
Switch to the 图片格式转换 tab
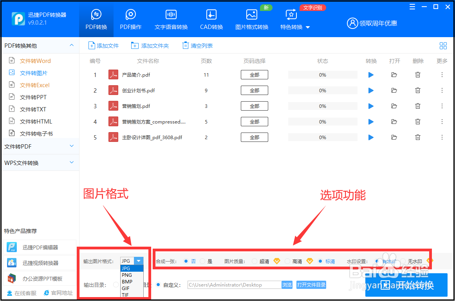tap(252, 20)
